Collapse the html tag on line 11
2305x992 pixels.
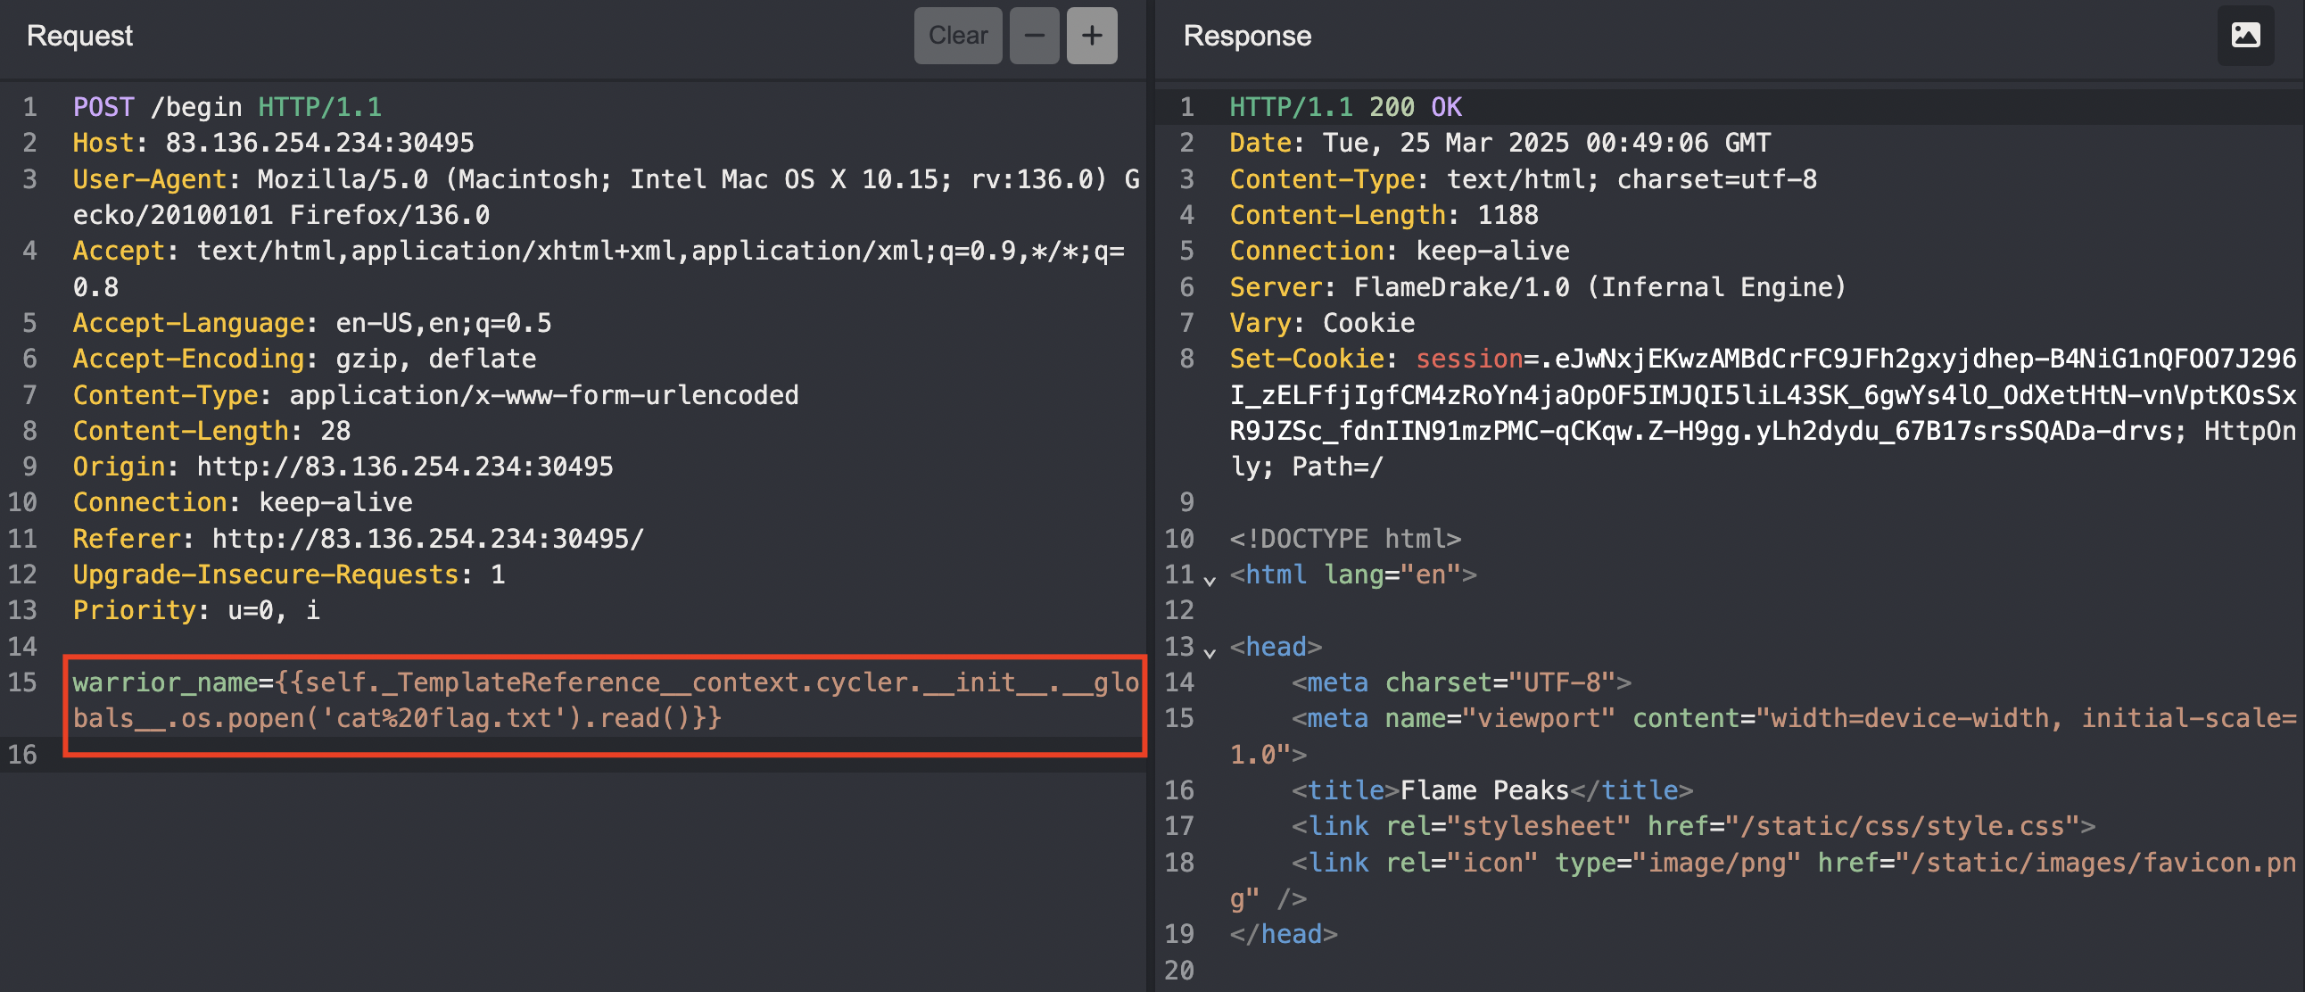coord(1210,581)
